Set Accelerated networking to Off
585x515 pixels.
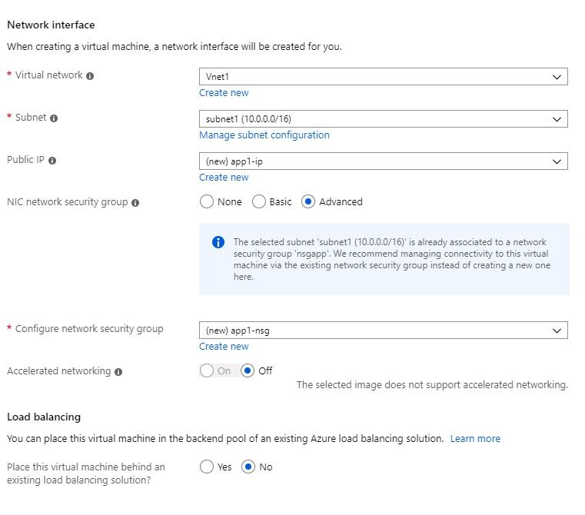248,370
